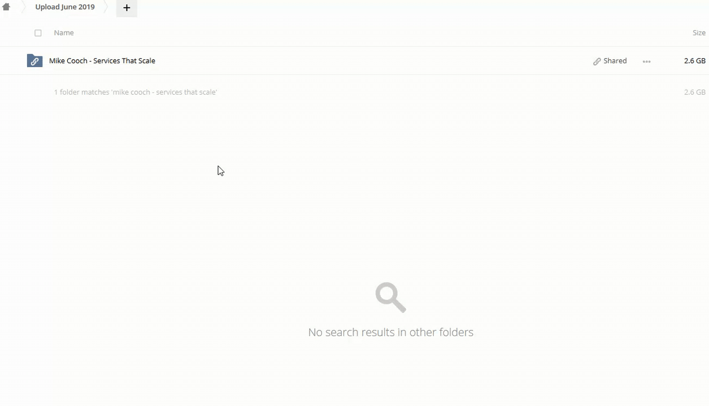The width and height of the screenshot is (709, 406).
Task: Click the Name column header label
Action: [x=64, y=33]
